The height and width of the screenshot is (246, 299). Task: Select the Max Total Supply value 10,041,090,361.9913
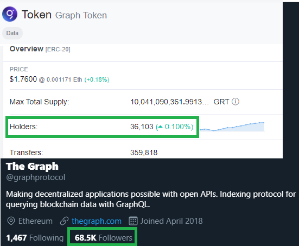(169, 102)
